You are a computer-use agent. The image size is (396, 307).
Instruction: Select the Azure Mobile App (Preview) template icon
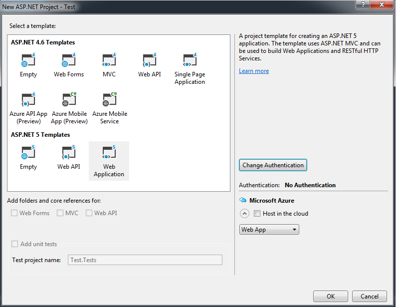[x=69, y=99]
